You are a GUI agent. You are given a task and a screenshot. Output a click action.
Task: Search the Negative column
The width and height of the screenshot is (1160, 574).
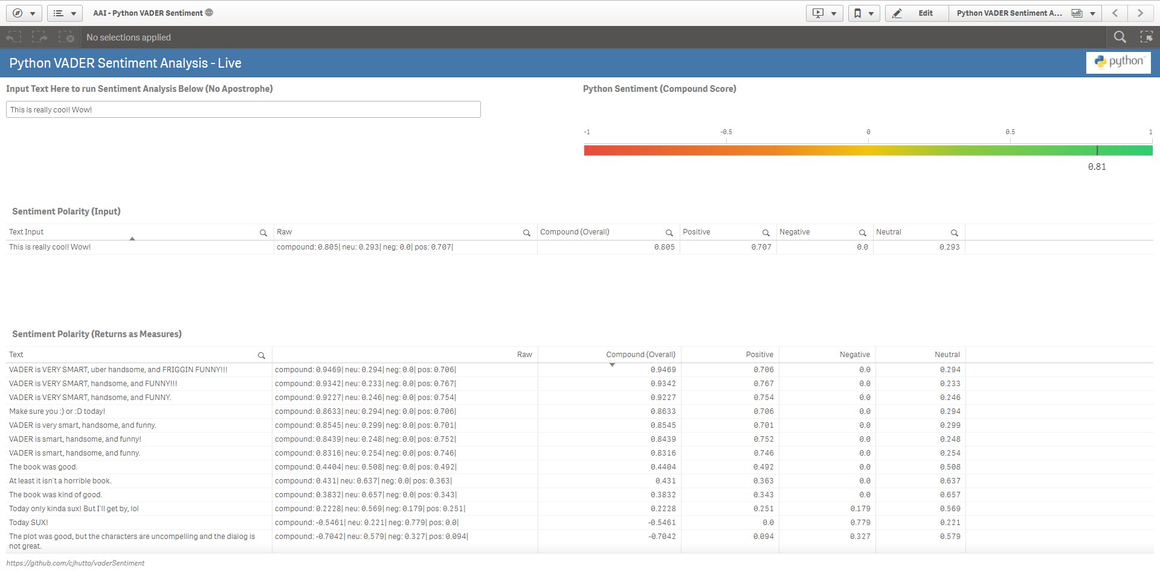coord(863,233)
